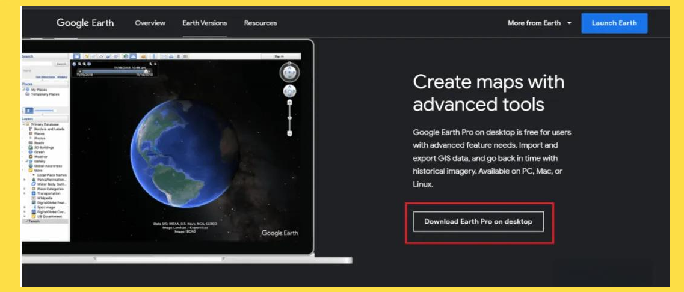Expand the More from Earth dropdown
The image size is (684, 292).
[540, 23]
